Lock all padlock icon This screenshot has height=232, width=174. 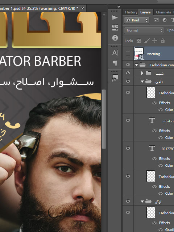163,41
